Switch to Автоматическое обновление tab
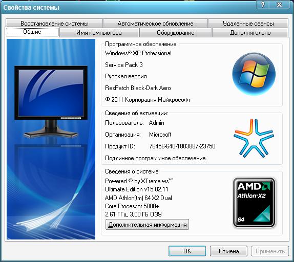The image size is (294, 262). pyautogui.click(x=155, y=23)
